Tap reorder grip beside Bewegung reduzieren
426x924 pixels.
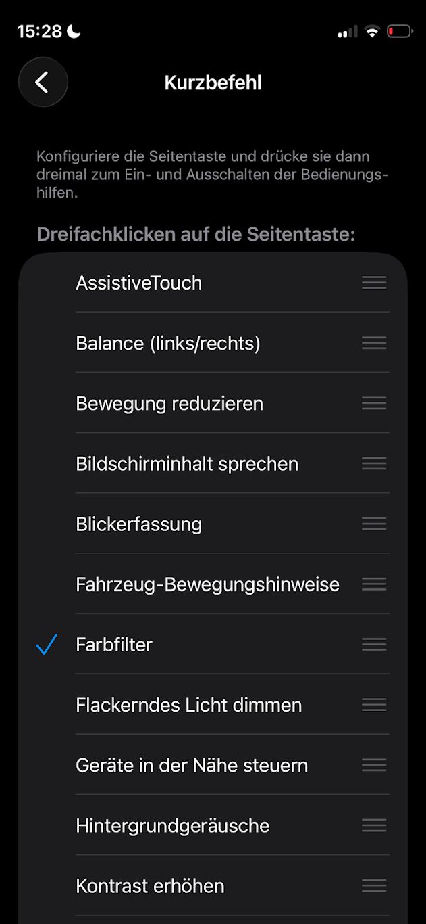point(374,403)
